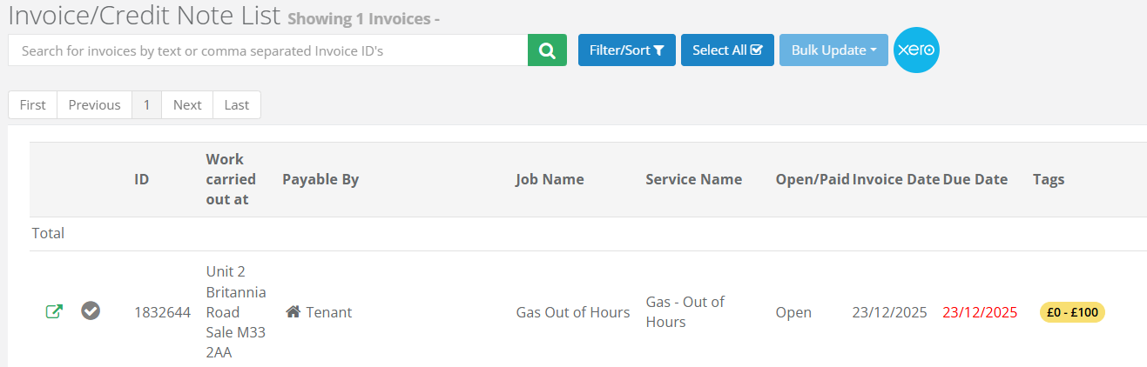Go to the Next page
This screenshot has height=367, width=1147.
click(187, 104)
